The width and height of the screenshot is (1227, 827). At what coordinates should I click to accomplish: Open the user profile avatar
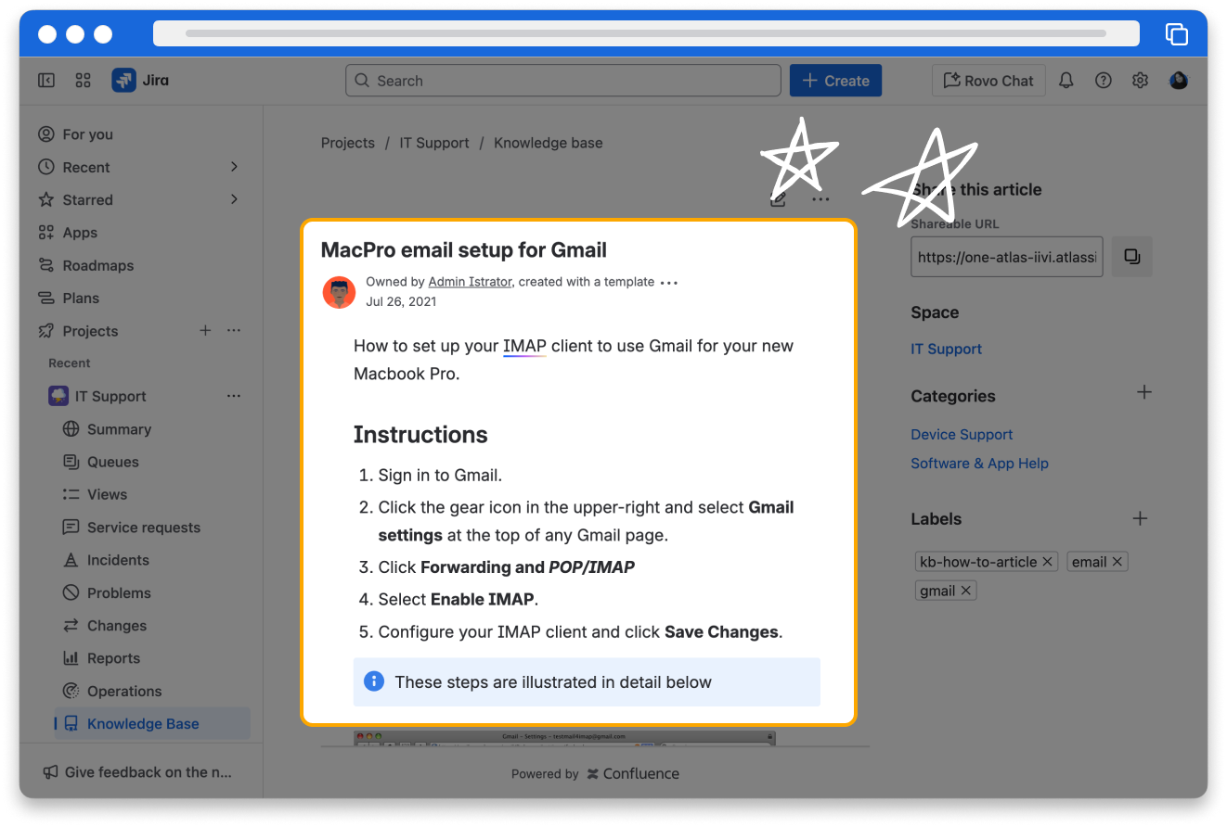coord(1178,81)
